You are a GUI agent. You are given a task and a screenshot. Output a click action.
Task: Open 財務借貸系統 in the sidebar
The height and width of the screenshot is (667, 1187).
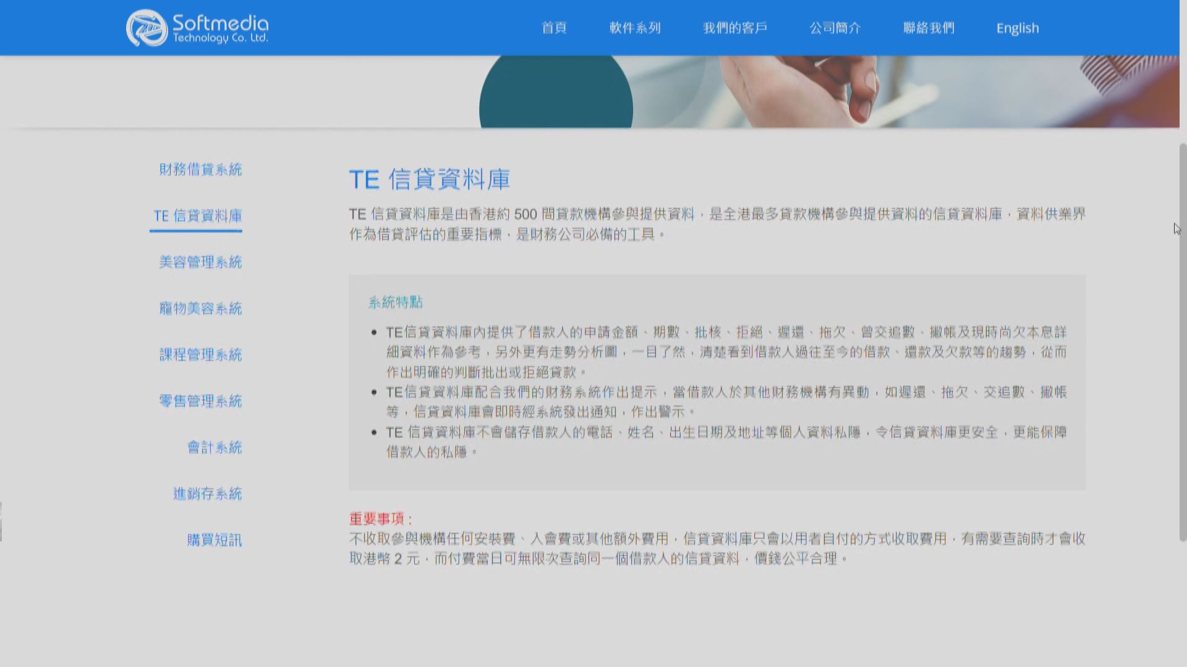coord(200,169)
